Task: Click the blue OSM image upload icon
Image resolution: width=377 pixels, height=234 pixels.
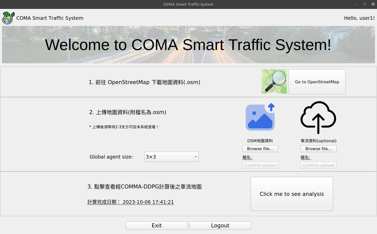Action: (x=260, y=117)
